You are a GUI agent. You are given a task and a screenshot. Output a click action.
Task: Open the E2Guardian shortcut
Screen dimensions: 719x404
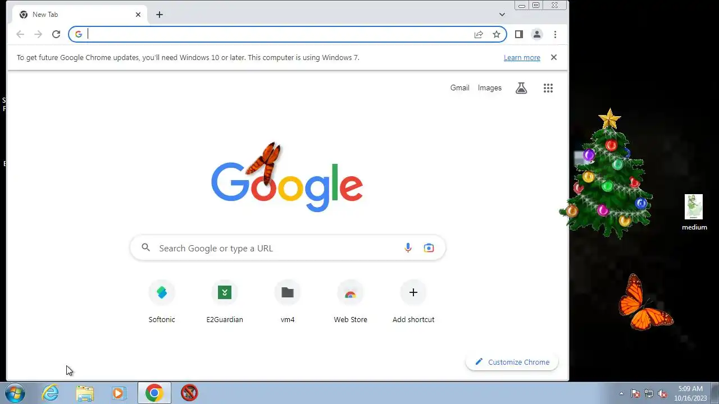[225, 302]
